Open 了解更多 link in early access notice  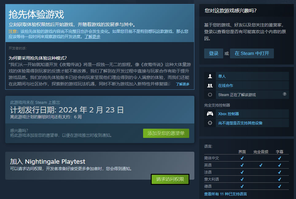(x=92, y=37)
